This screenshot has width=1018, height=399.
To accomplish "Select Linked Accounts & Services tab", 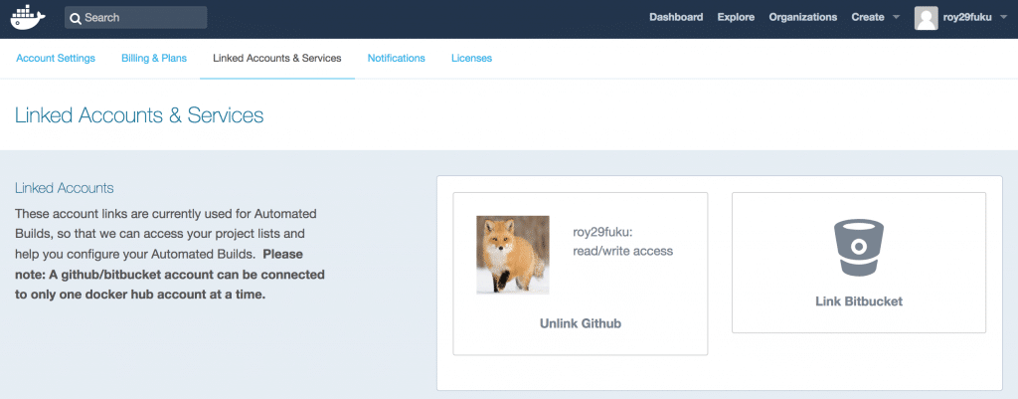I will click(x=277, y=58).
